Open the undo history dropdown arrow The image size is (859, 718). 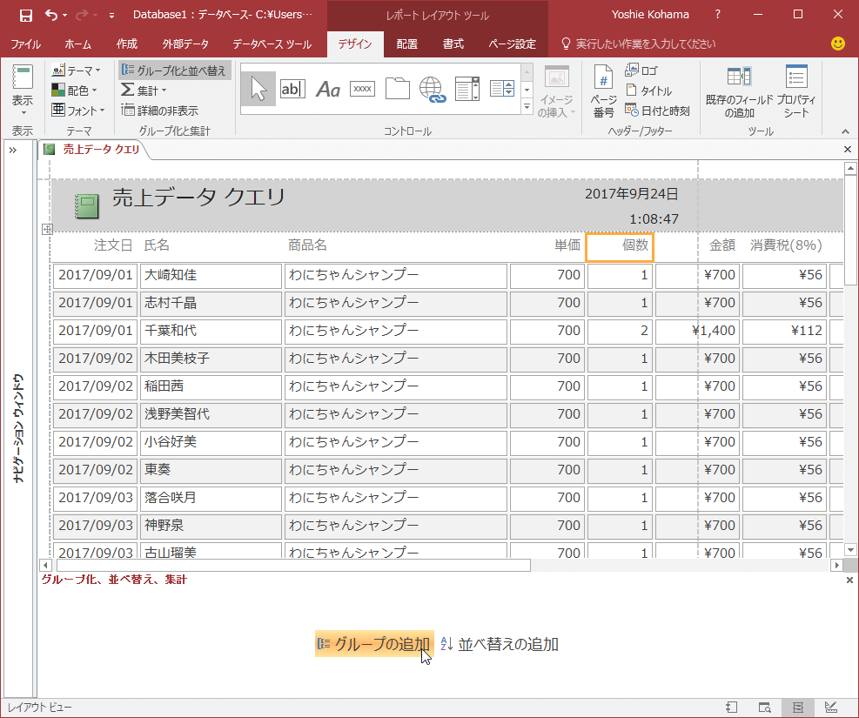pos(64,16)
